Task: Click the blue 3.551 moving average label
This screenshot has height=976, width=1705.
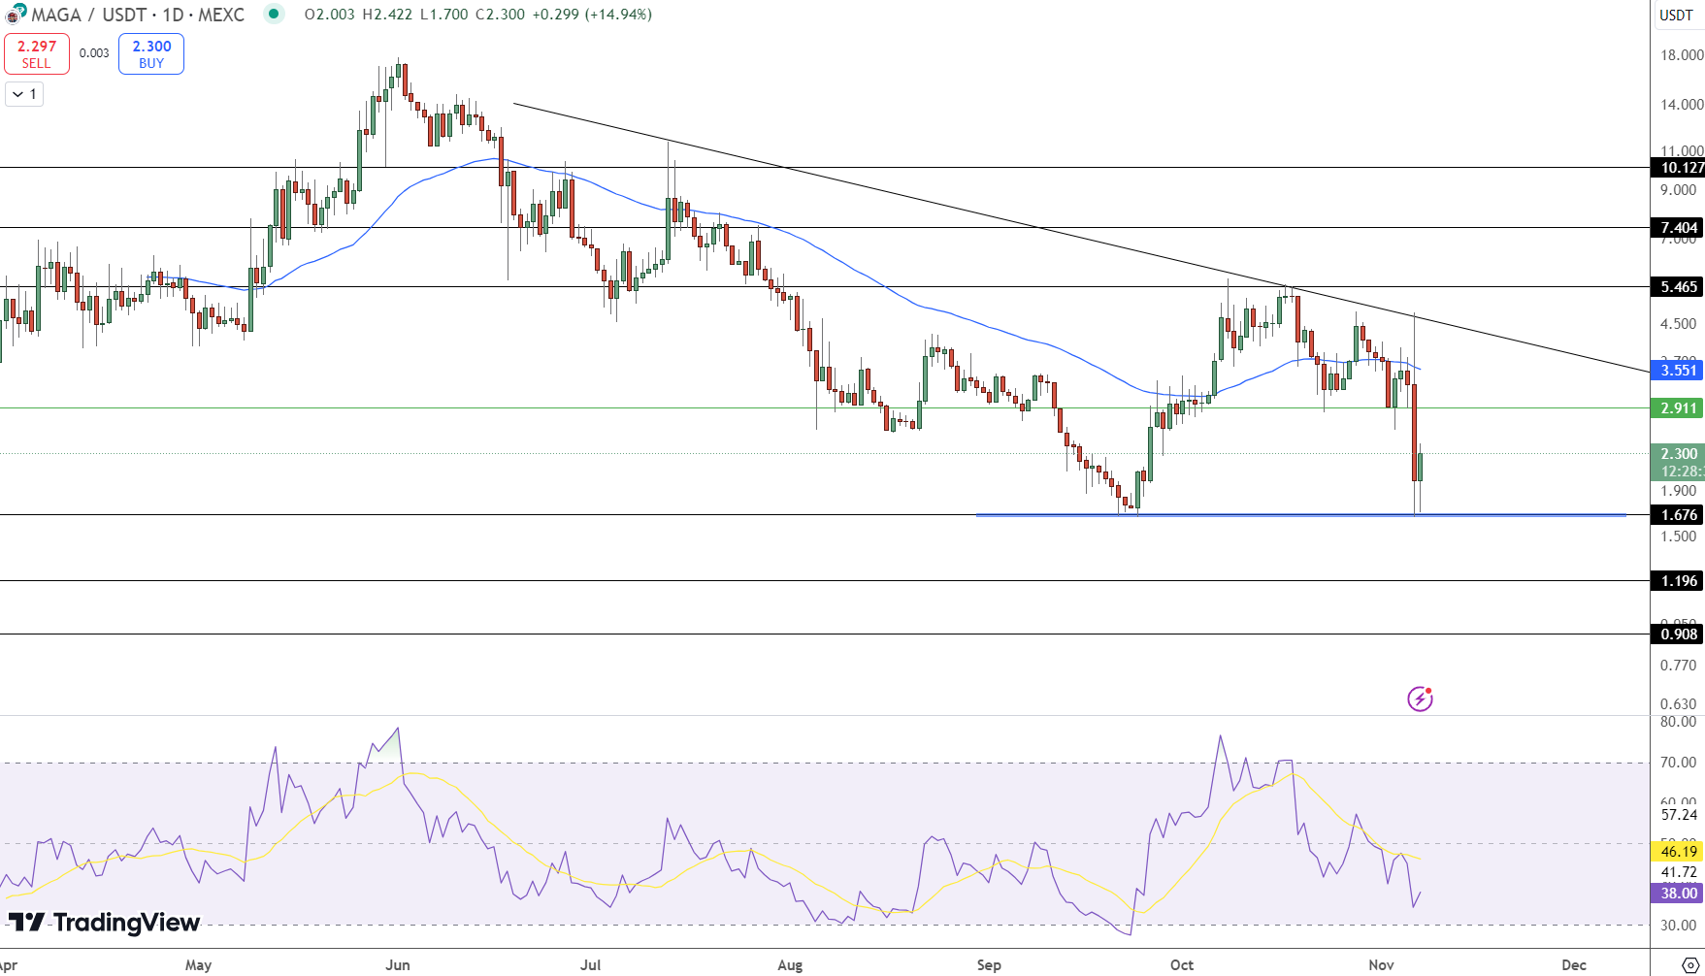Action: point(1678,370)
